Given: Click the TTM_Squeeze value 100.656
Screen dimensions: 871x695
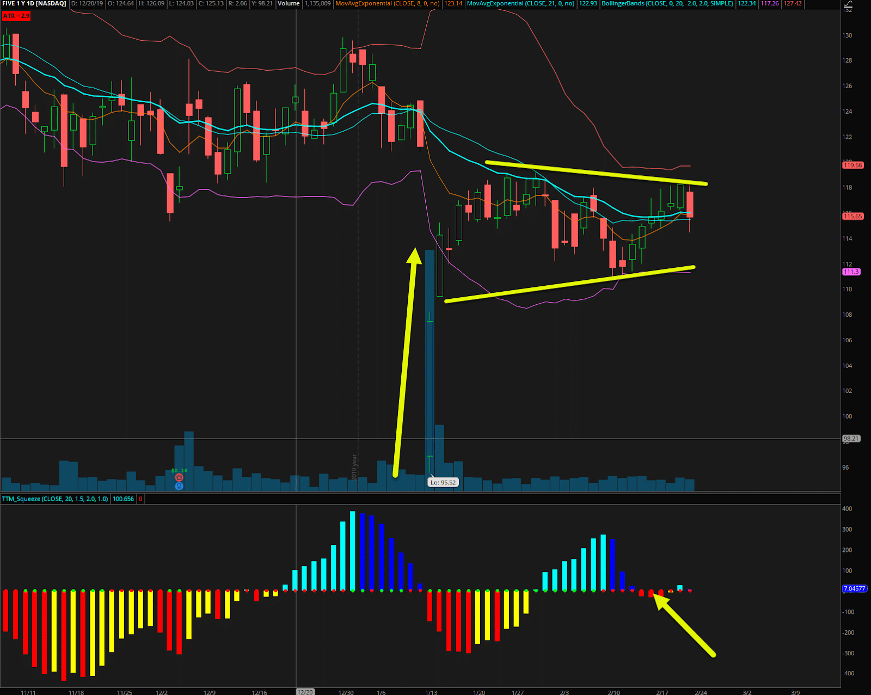Looking at the screenshot, I should [123, 499].
